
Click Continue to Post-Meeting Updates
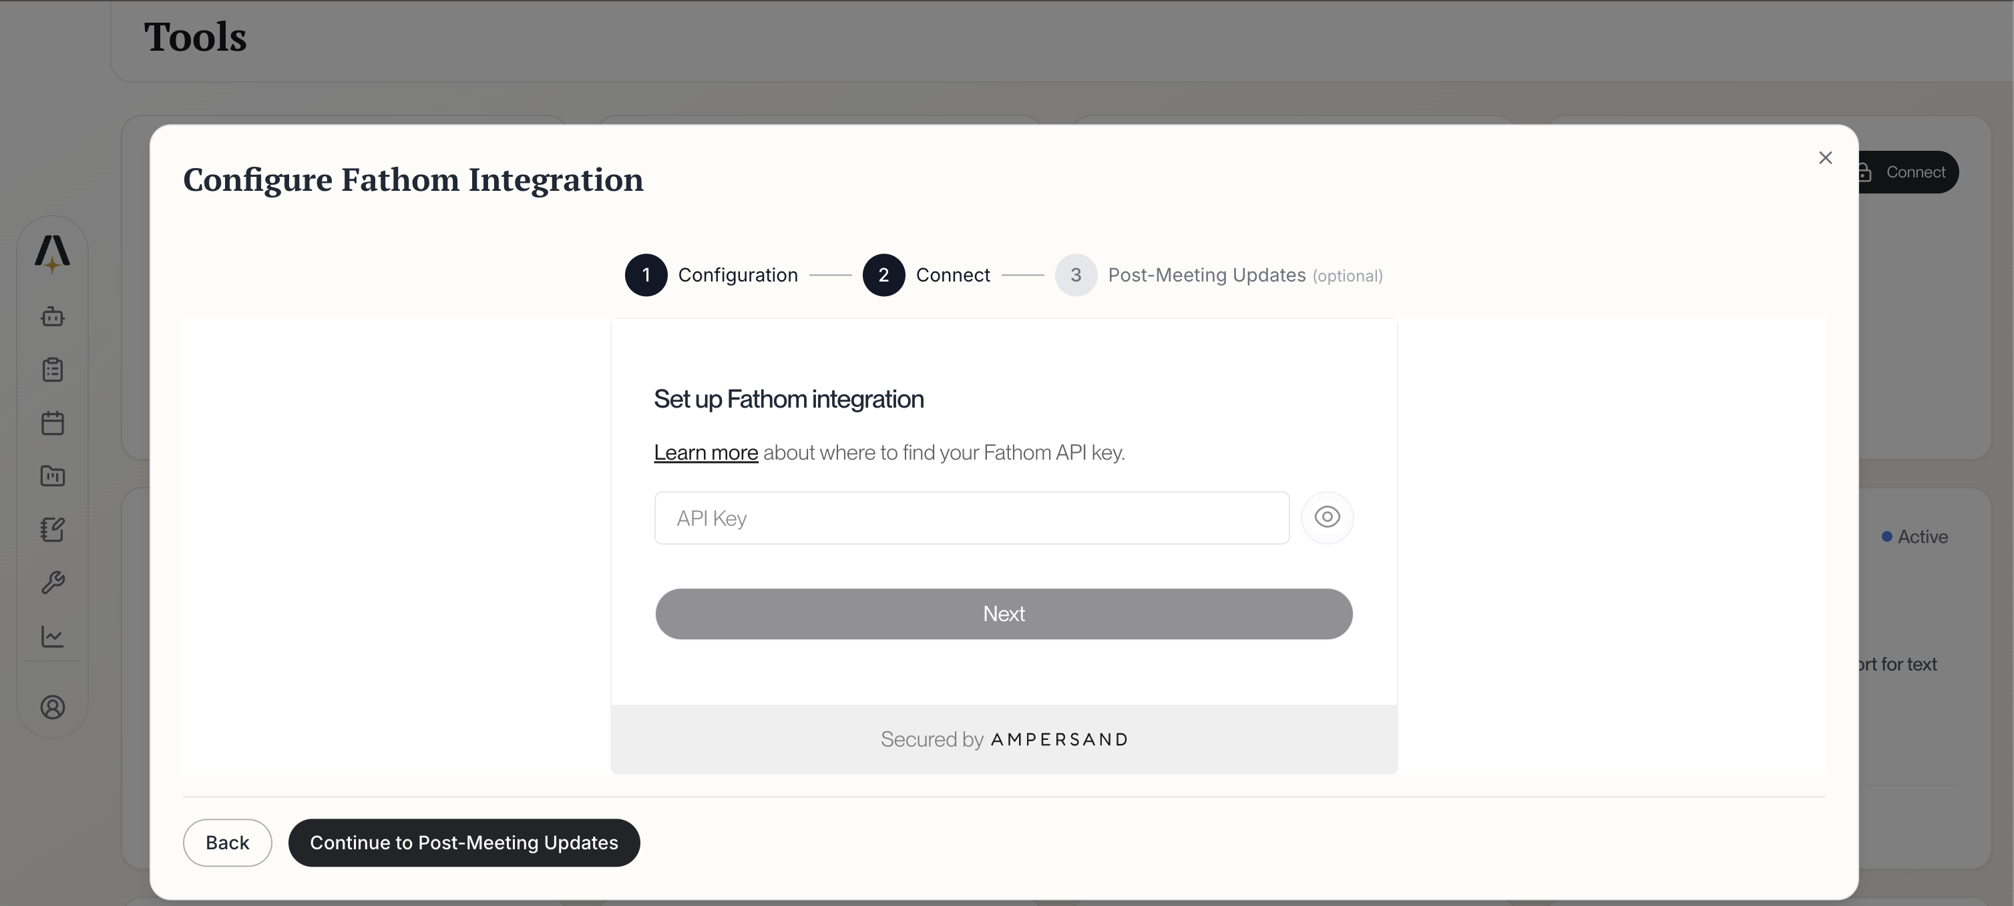pyautogui.click(x=464, y=843)
